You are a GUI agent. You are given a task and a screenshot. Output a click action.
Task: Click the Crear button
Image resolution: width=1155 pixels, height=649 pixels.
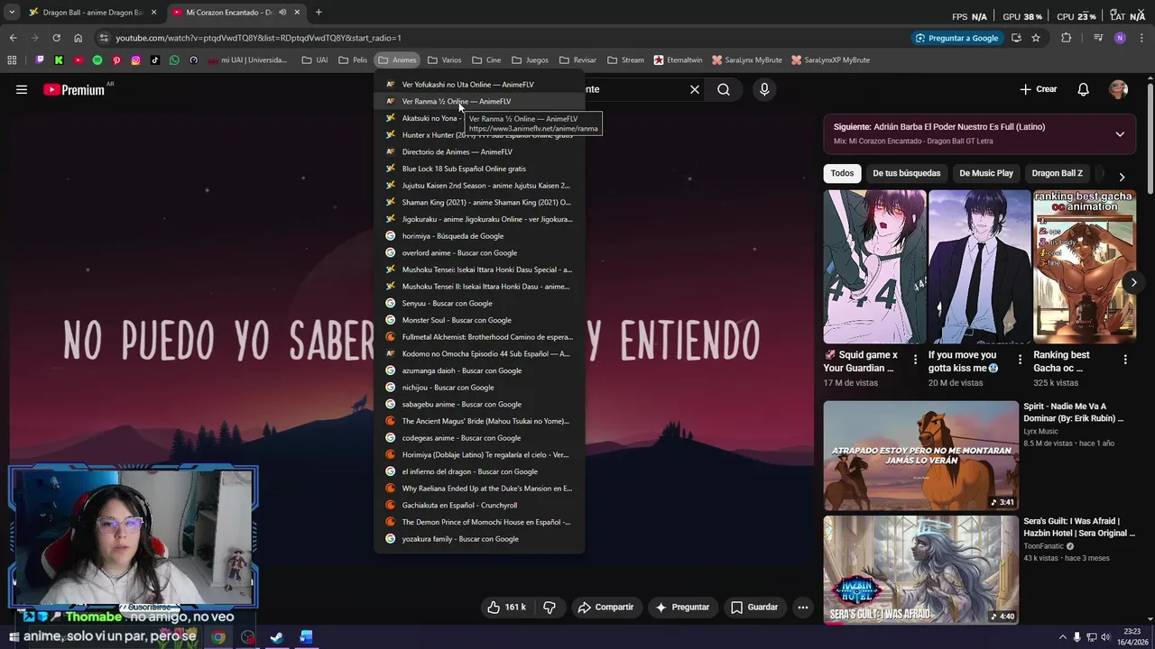coord(1038,89)
